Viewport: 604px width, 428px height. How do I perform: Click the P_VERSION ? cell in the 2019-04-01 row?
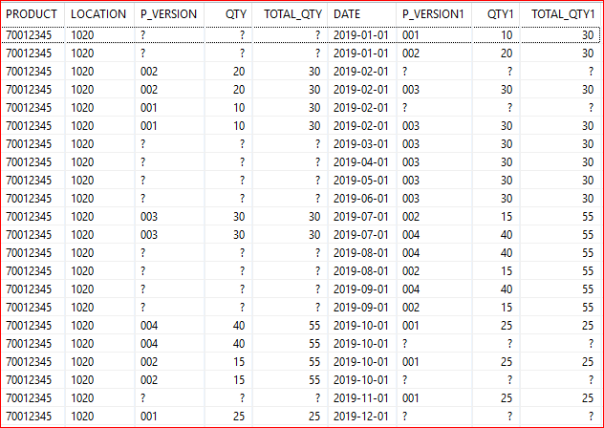[143, 161]
